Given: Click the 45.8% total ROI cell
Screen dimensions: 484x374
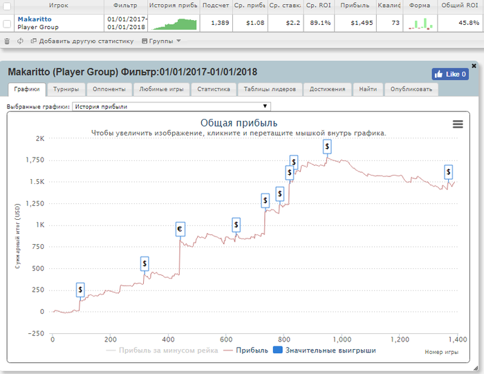Looking at the screenshot, I should (x=460, y=23).
